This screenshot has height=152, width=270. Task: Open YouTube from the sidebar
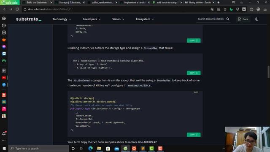4,78
